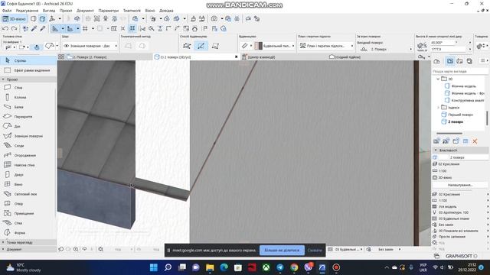Expand the Індекси folder
490x275 pixels.
click(x=438, y=107)
